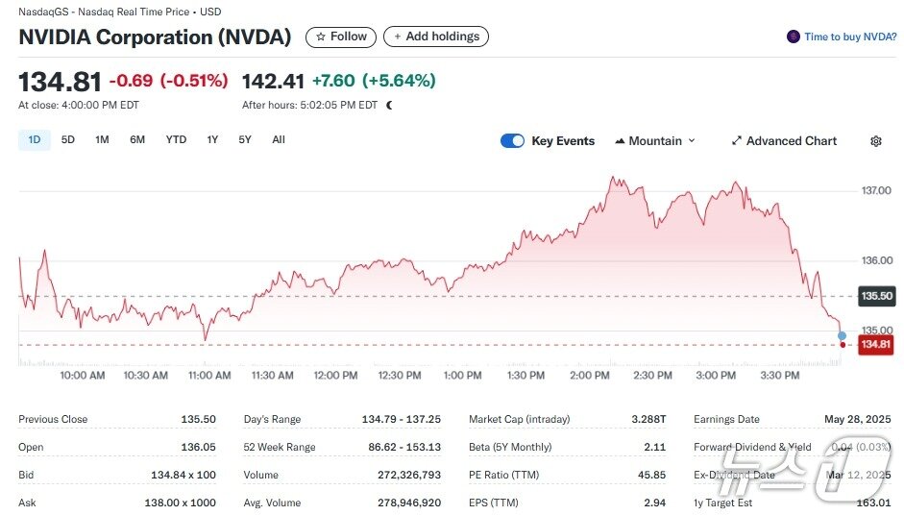Click the purple Time to buy icon
This screenshot has width=904, height=515.
(793, 37)
